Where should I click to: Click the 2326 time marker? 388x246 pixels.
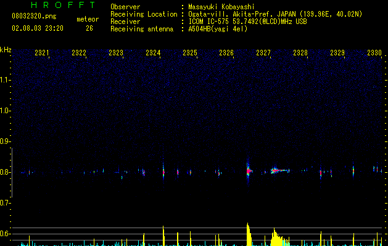point(226,53)
